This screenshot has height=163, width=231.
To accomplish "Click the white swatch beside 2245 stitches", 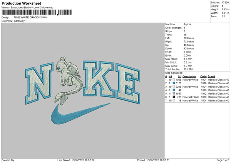I will click(174, 86).
